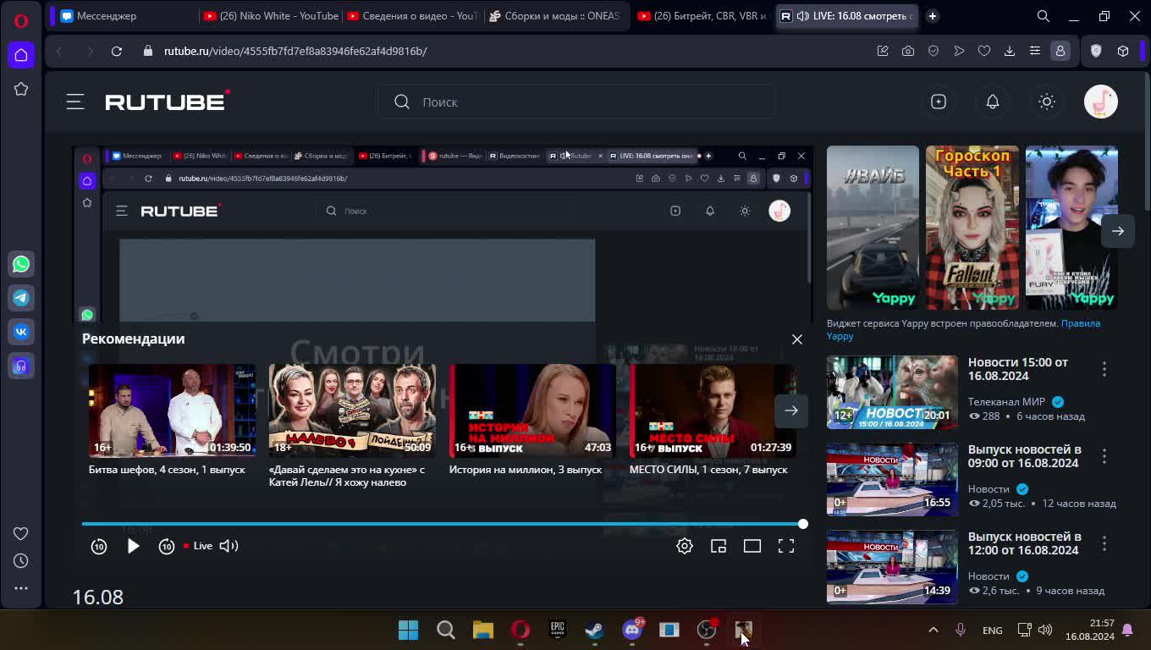Open player settings gear
This screenshot has width=1151, height=650.
point(685,546)
